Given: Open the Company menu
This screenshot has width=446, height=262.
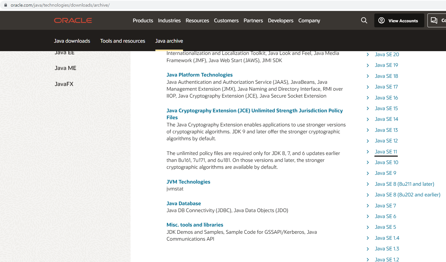Looking at the screenshot, I should [x=309, y=20].
